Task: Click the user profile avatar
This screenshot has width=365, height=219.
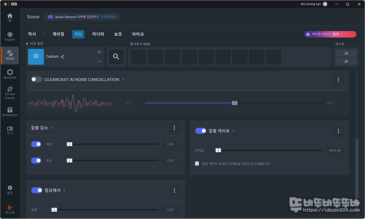Action: [325, 4]
